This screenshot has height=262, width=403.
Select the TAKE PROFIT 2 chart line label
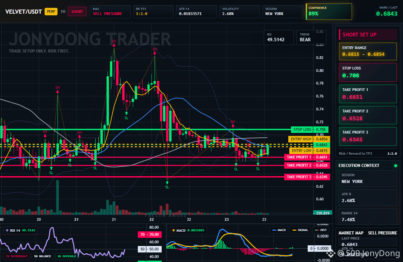point(307,165)
